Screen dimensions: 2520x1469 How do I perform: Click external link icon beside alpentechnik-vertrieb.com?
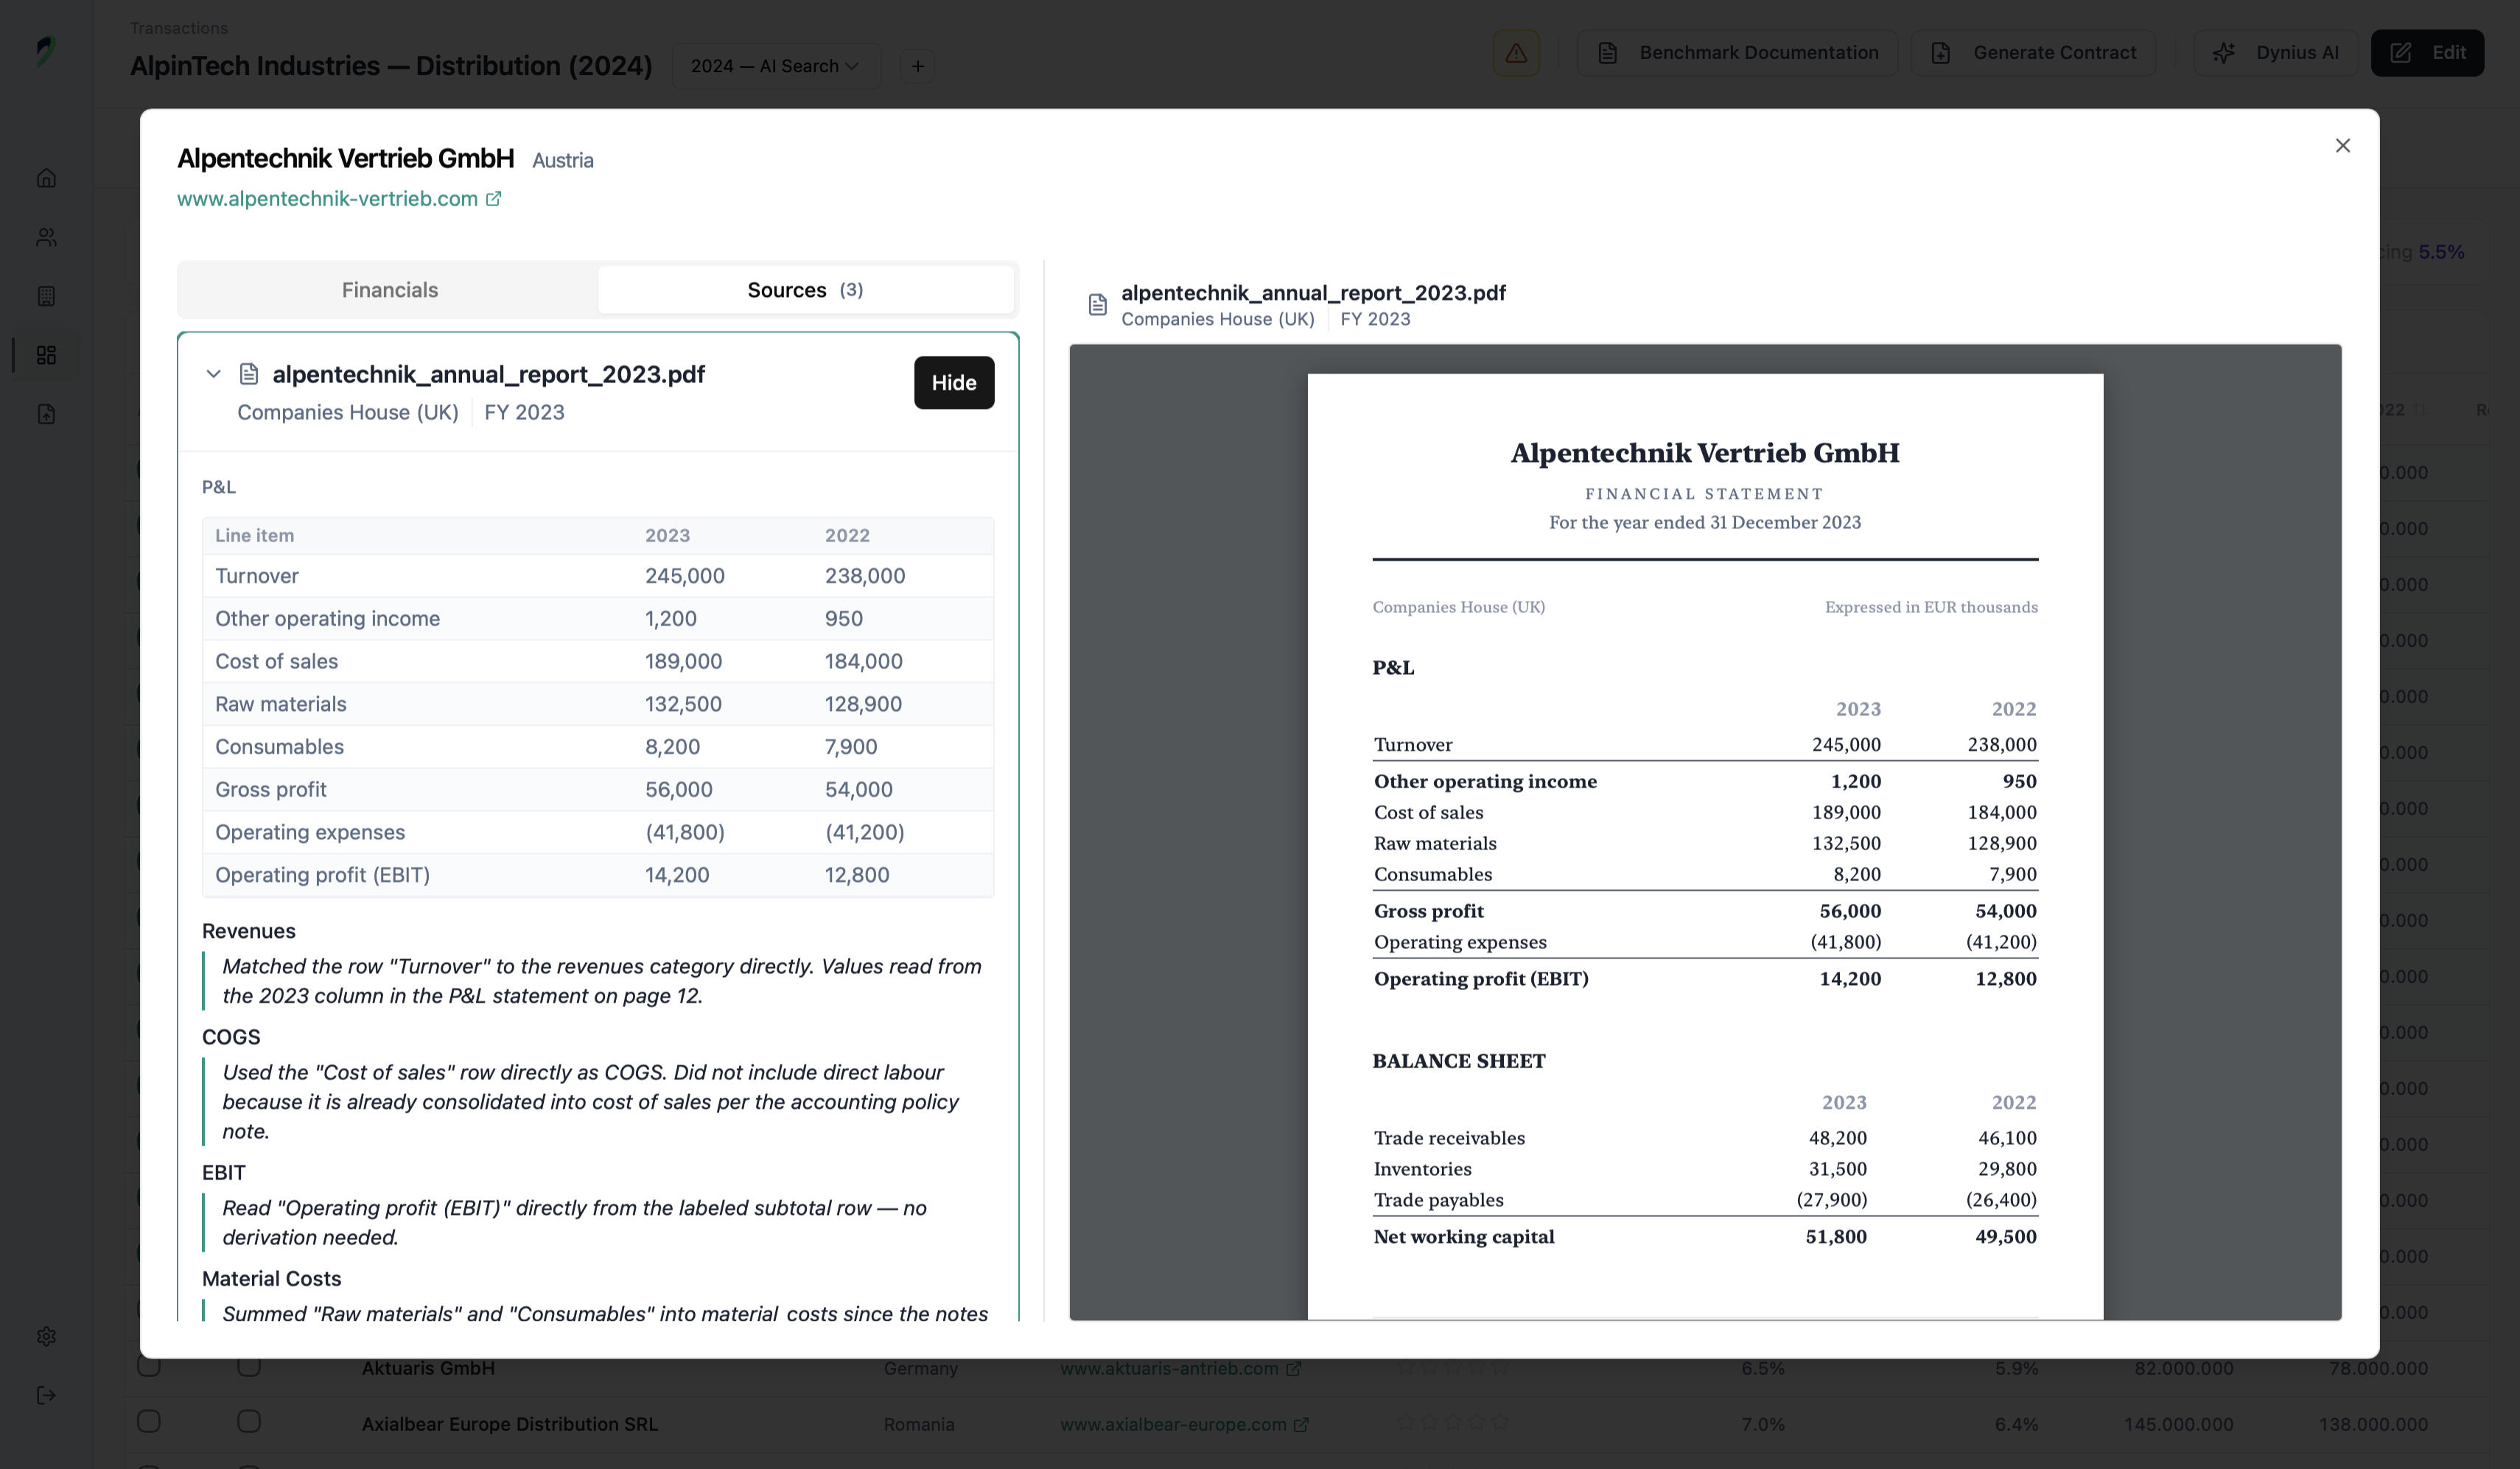point(494,198)
